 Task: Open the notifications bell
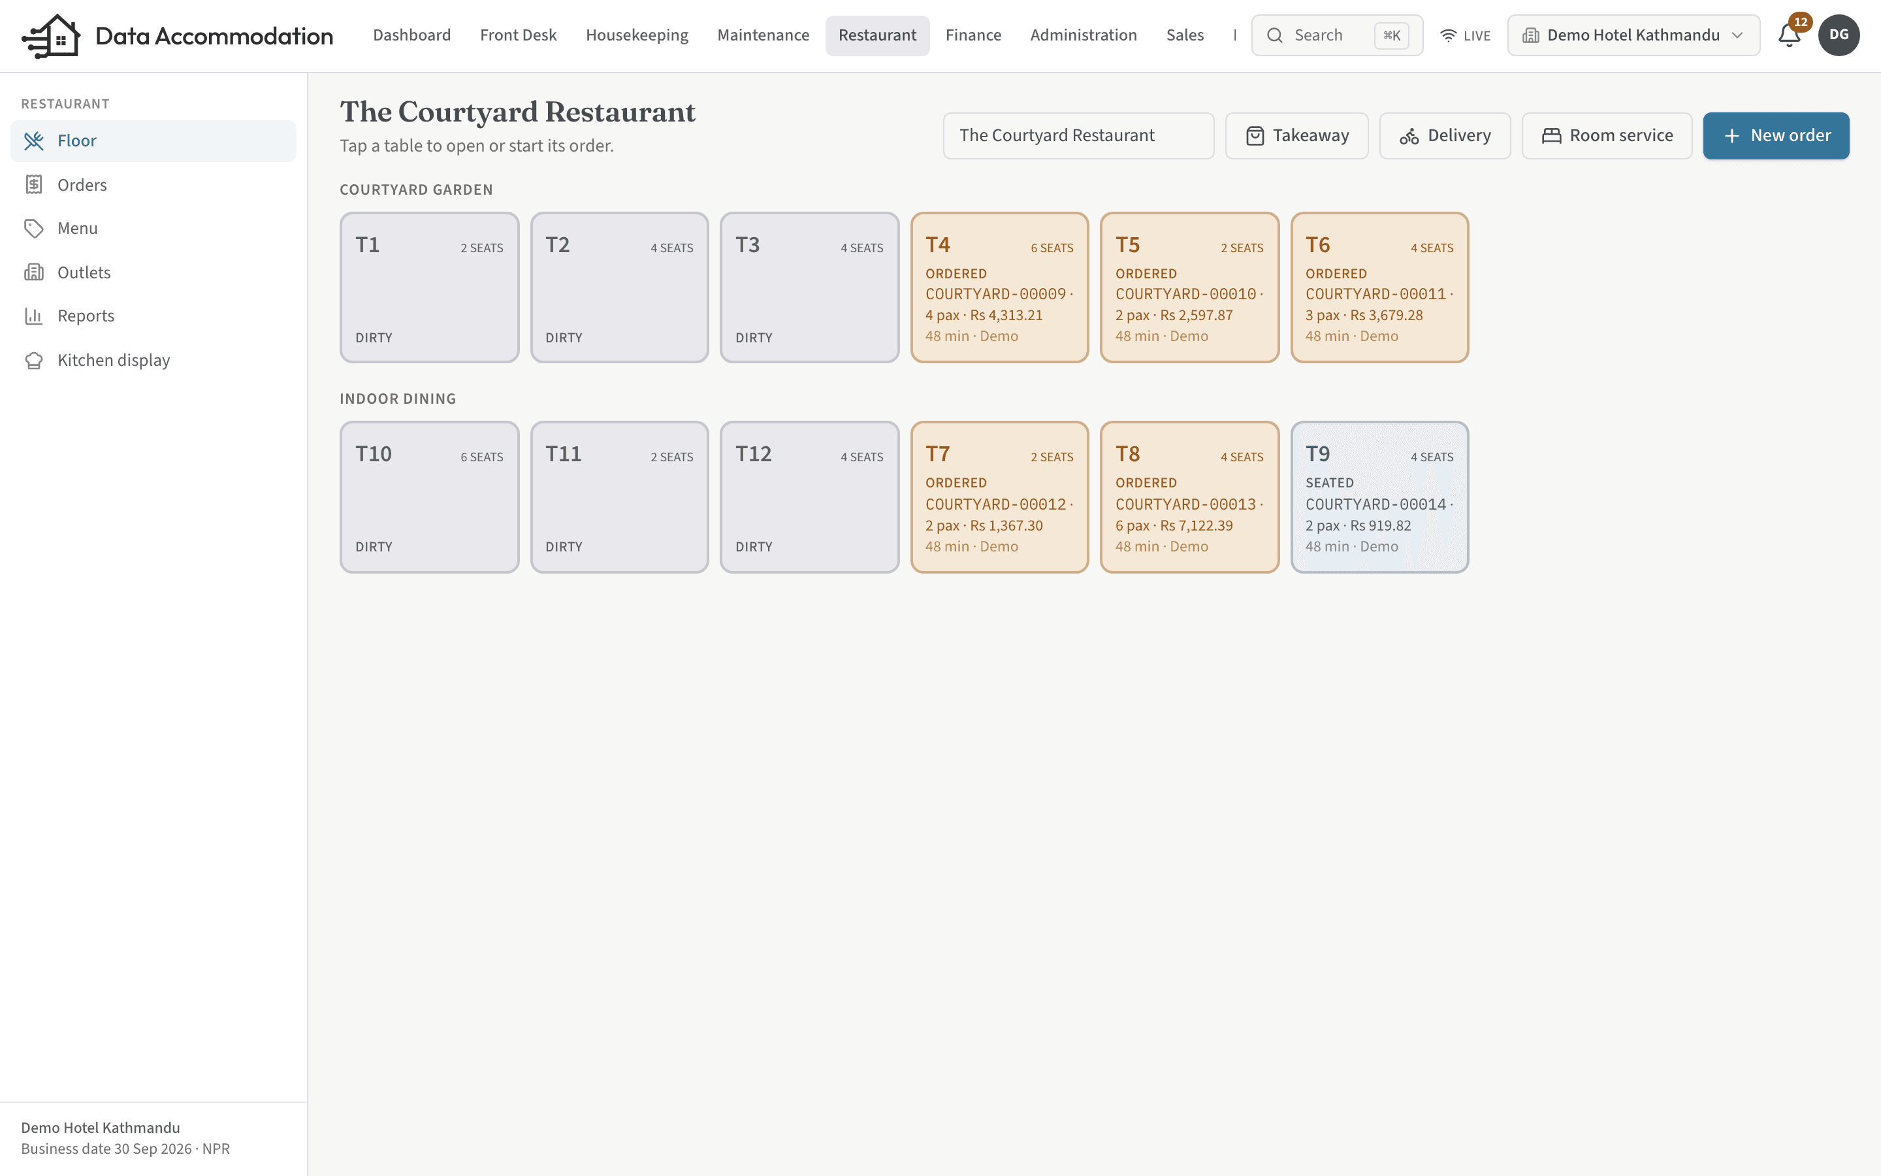[x=1790, y=35]
